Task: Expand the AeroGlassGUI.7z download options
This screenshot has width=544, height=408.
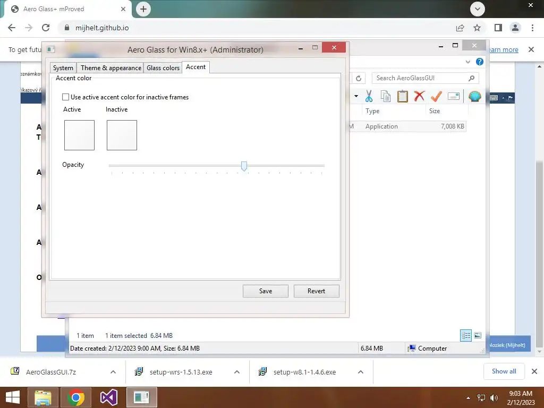Action: (113, 372)
